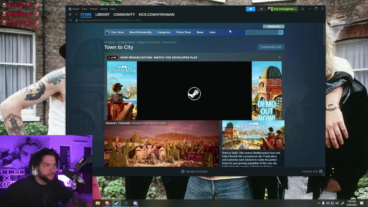Open the store News link
This screenshot has width=368, height=207.
[x=200, y=32]
